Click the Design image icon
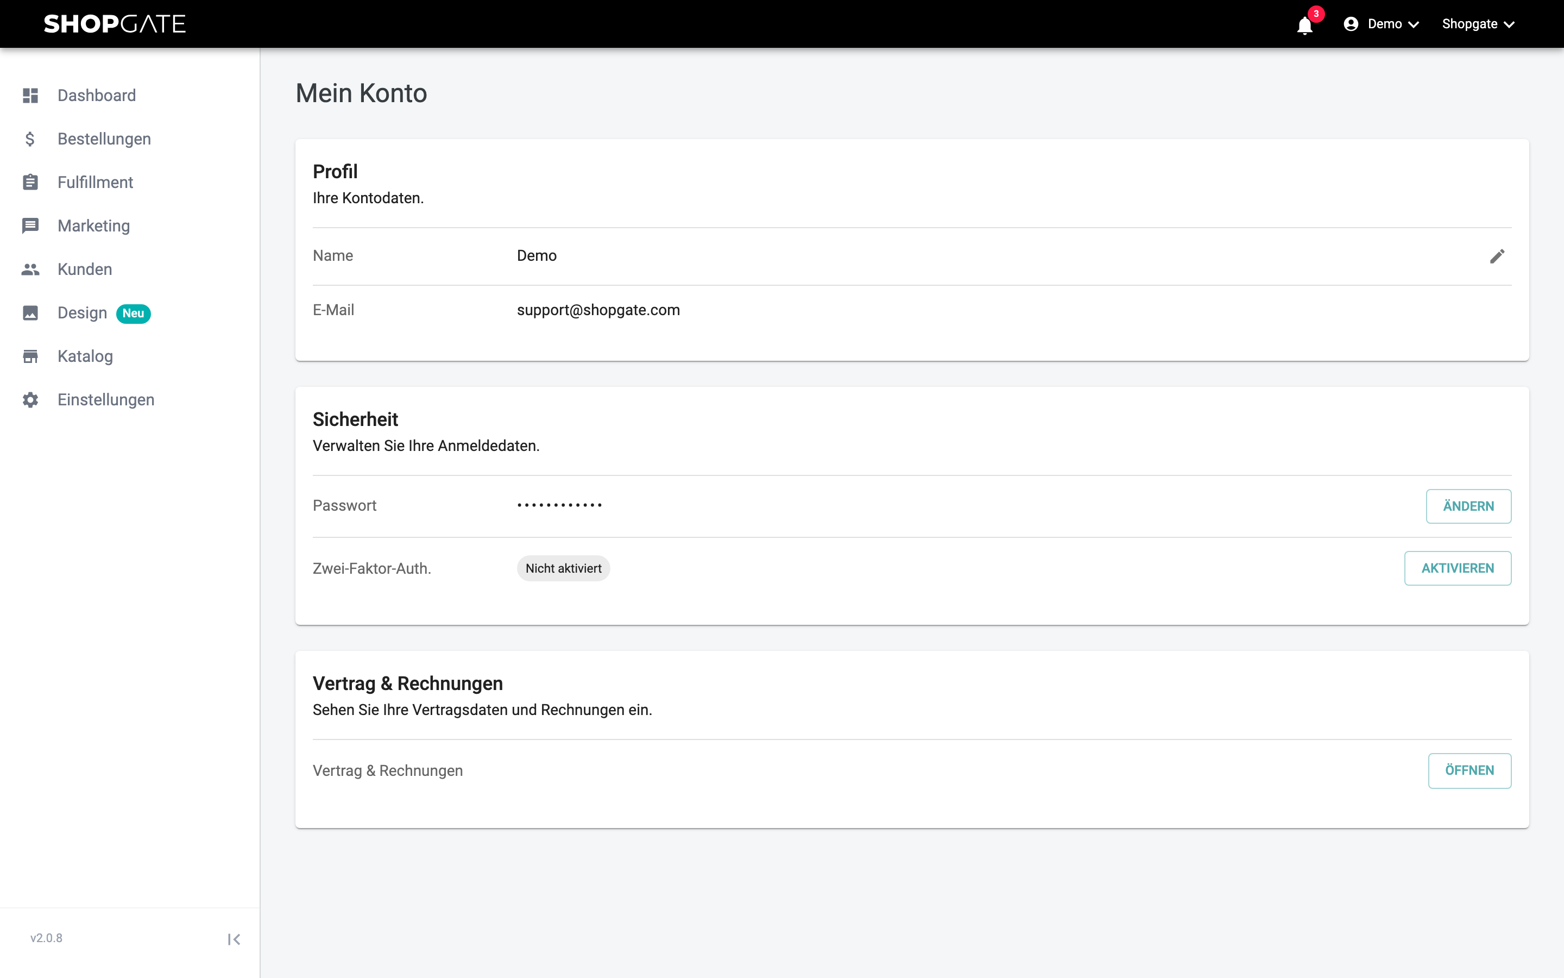 click(x=30, y=313)
